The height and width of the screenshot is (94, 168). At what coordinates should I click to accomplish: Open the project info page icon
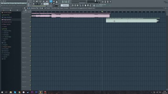click(85, 5)
